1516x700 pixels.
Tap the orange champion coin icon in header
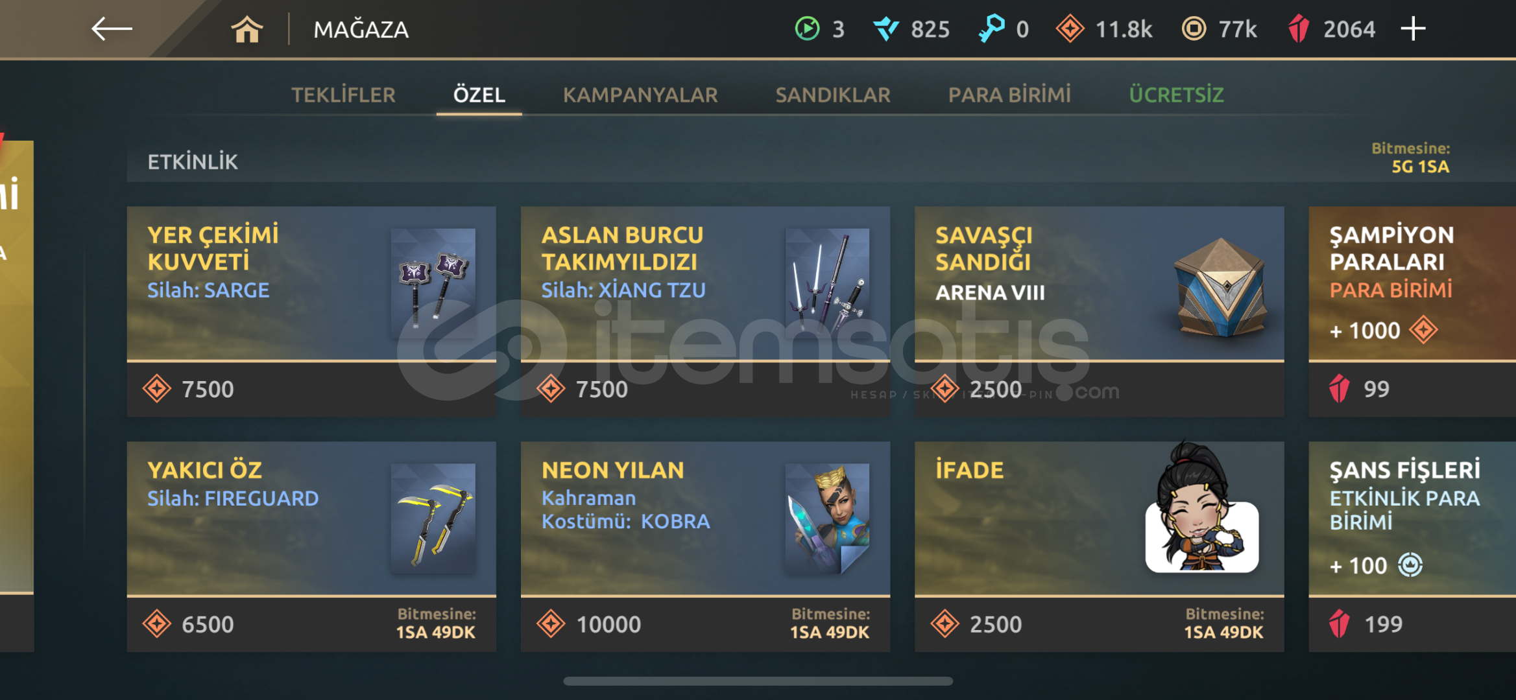coord(1070,29)
